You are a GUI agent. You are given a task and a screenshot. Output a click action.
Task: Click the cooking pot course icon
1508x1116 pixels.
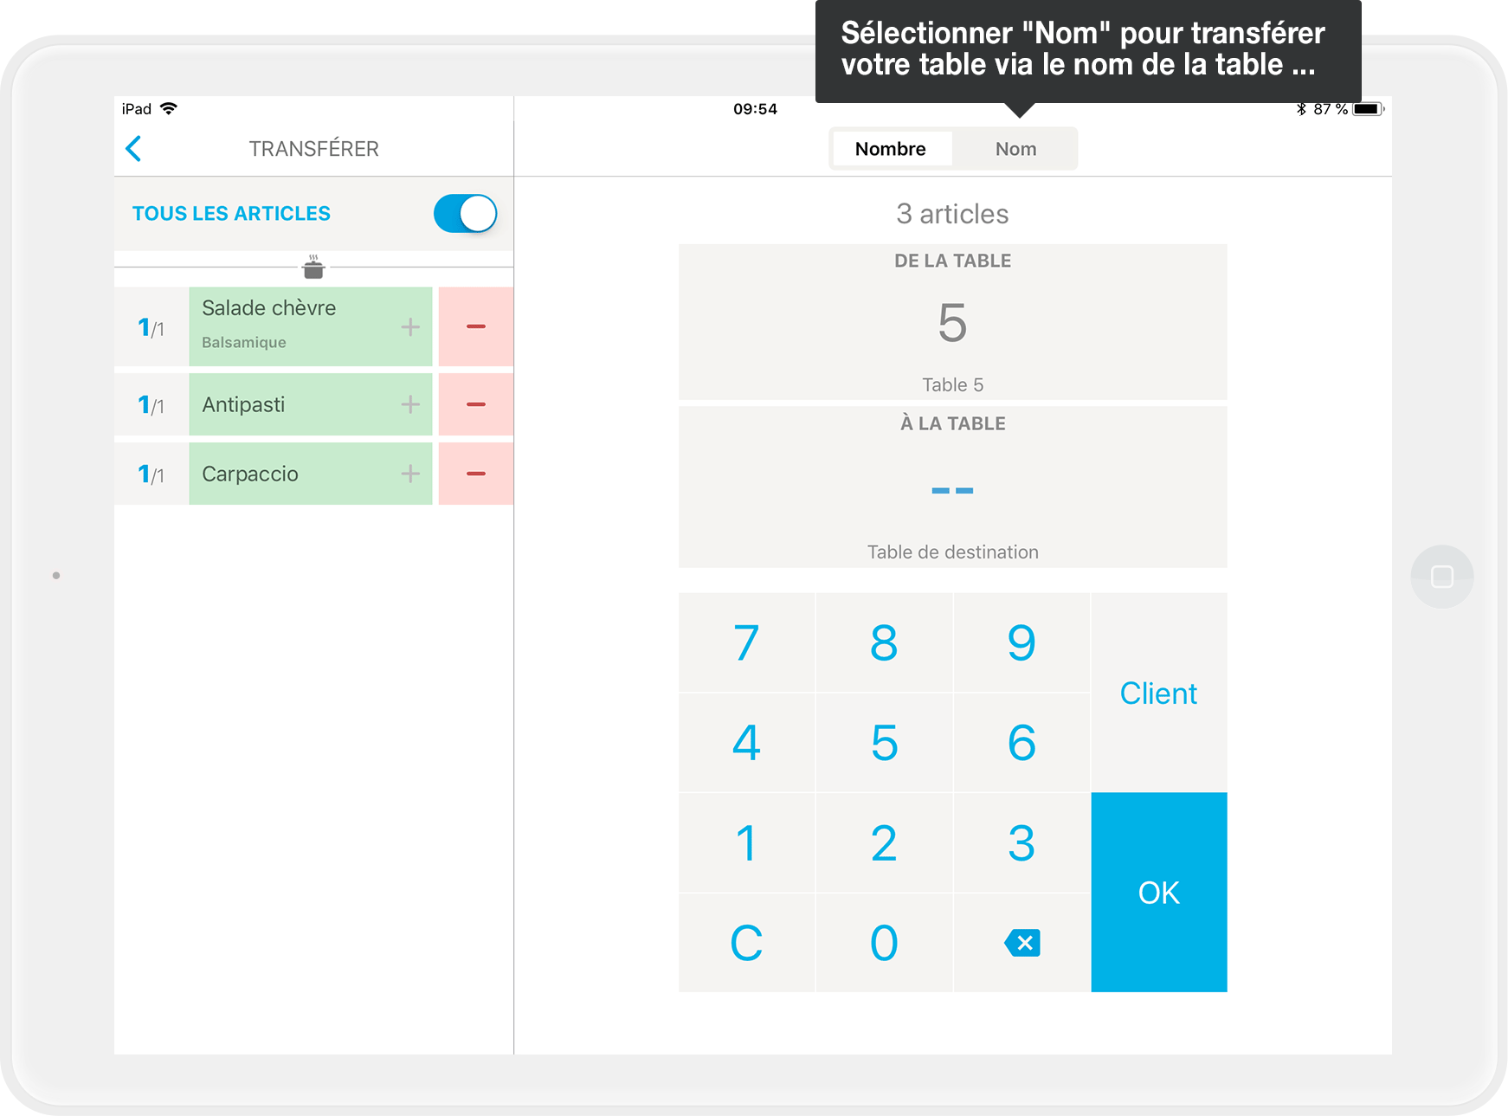(313, 268)
